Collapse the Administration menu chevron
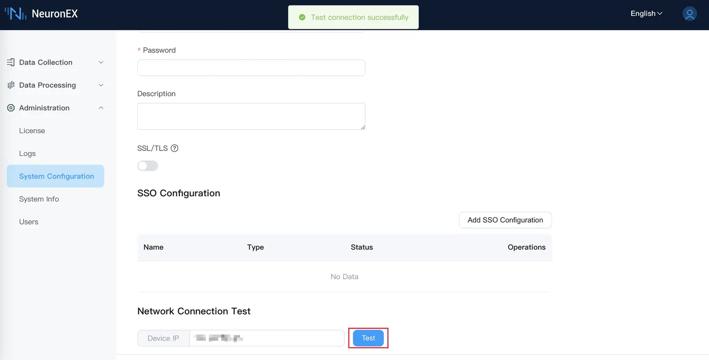The height and width of the screenshot is (360, 709). coord(101,108)
